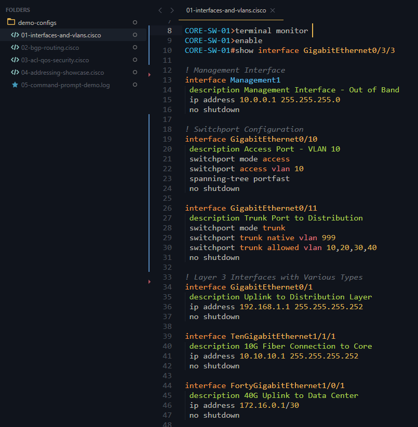The width and height of the screenshot is (418, 427).
Task: Click 'GigabitEthernet0/3/3' on line 10
Action: (x=349, y=50)
